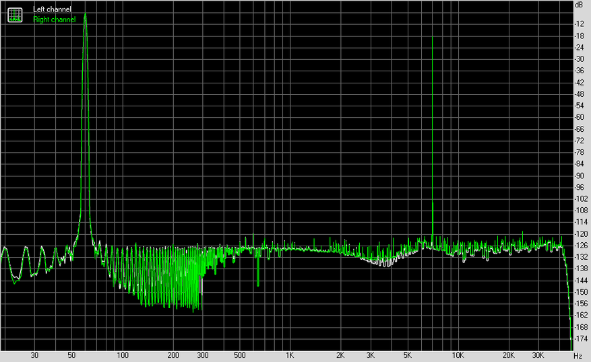Click the "-162" dB scale value
This screenshot has height=362, width=591.
580,316
